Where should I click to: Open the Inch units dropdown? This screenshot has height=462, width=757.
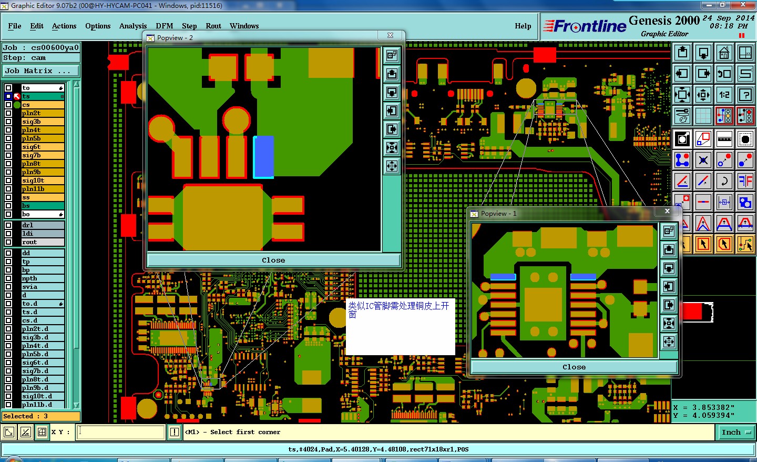[x=736, y=433]
